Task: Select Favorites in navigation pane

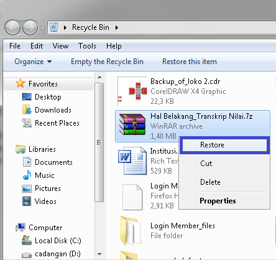Action: 43,84
